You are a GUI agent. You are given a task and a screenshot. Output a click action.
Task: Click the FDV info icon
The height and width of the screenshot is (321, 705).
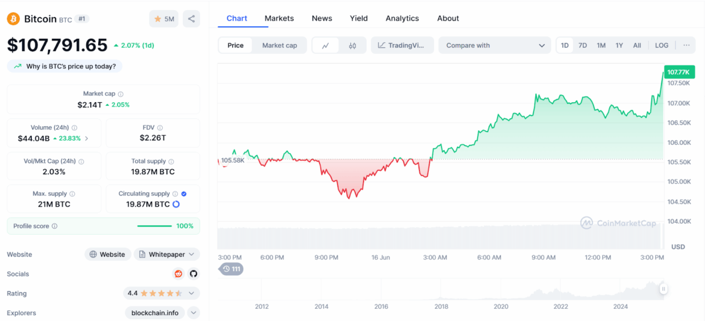(x=160, y=127)
